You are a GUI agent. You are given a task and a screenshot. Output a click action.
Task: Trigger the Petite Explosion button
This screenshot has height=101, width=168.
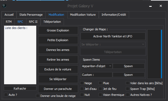pos(58,40)
